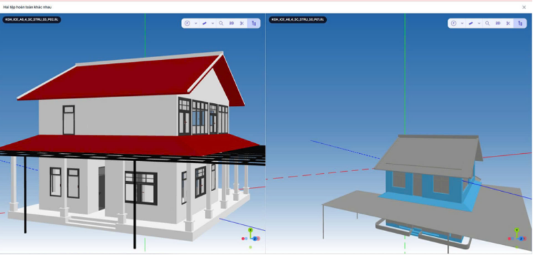This screenshot has height=255, width=533.
Task: Toggle 2D view in right viewer toolbar
Action: [x=498, y=23]
